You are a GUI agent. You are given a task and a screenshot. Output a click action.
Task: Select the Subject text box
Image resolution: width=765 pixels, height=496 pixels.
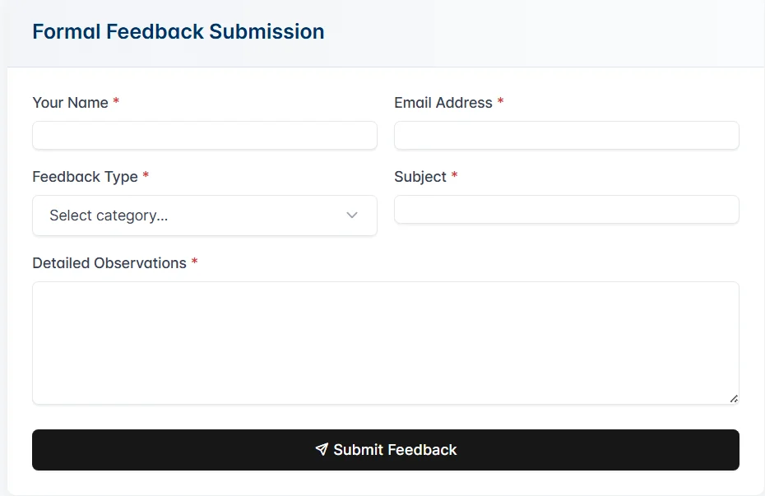[x=566, y=209]
